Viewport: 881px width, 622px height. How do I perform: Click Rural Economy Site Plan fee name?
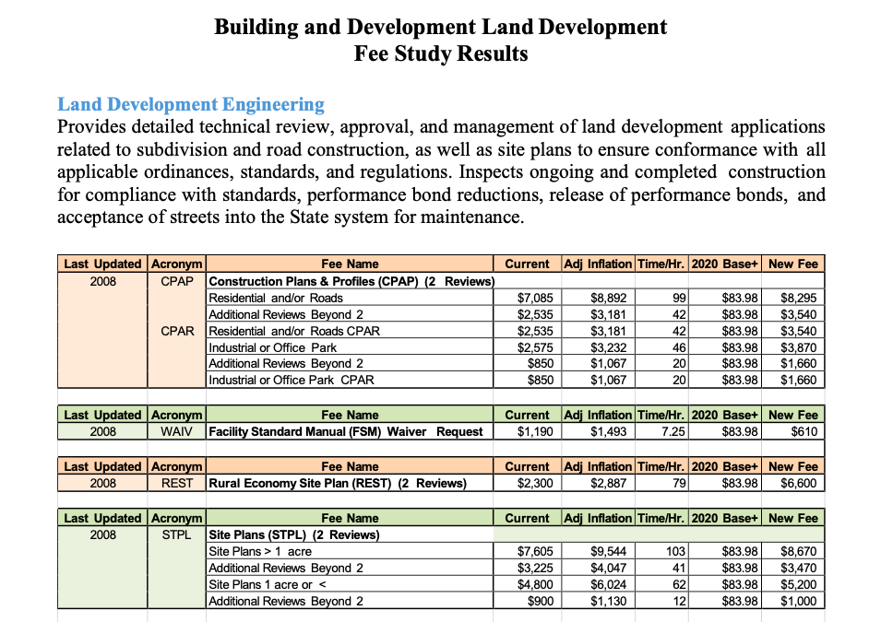pos(338,483)
